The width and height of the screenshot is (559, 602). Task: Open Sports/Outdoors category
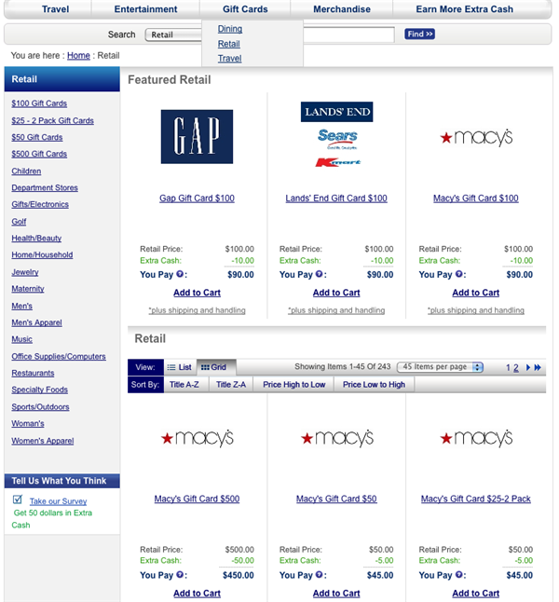(x=40, y=406)
